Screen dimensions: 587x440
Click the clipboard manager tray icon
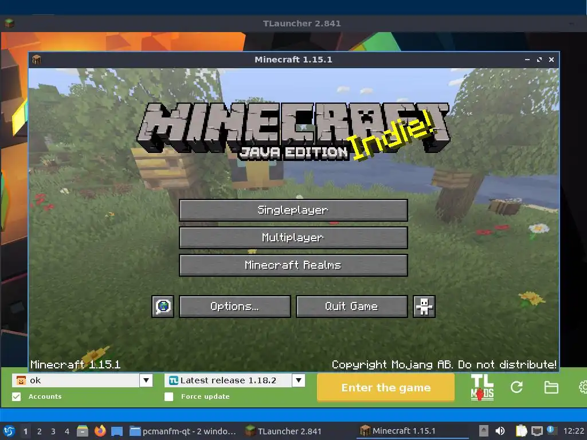(521, 431)
